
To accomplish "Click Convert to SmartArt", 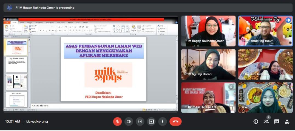I will [x=102, y=32].
